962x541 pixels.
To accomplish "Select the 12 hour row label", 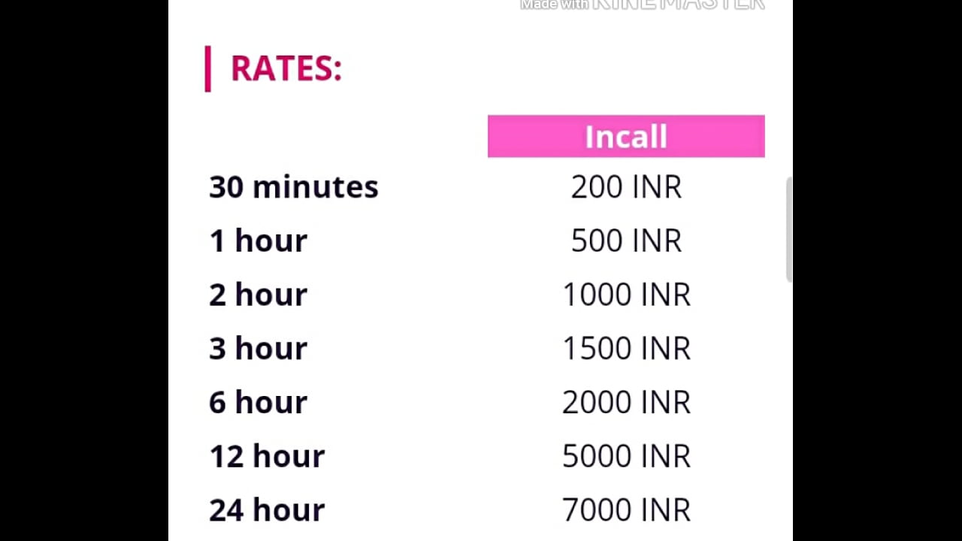I will 267,456.
